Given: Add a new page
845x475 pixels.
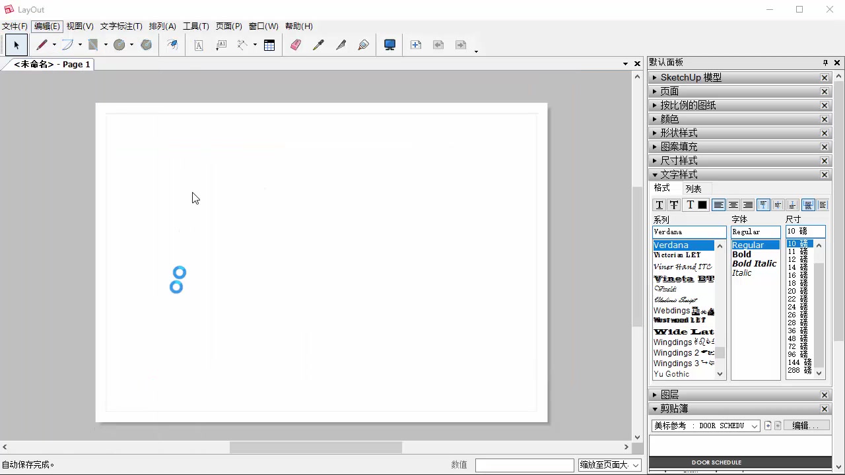Looking at the screenshot, I should pyautogui.click(x=416, y=45).
